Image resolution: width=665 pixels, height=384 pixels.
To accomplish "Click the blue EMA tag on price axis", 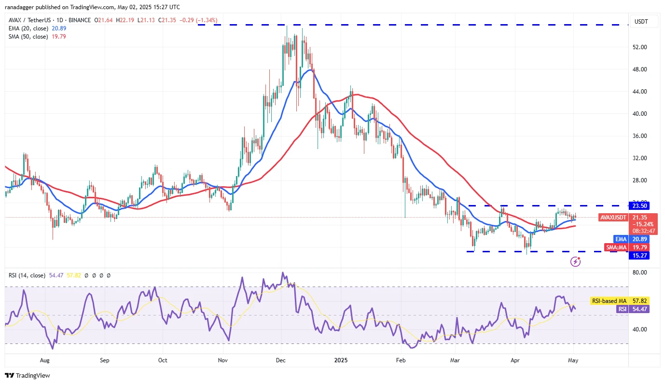I will (x=621, y=239).
